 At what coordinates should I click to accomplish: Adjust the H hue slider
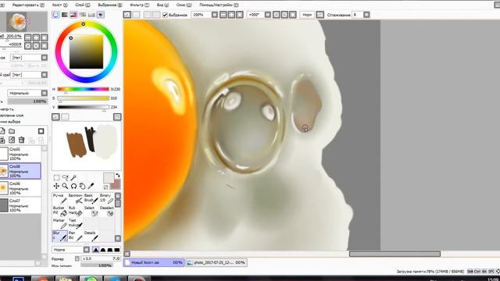(84, 89)
